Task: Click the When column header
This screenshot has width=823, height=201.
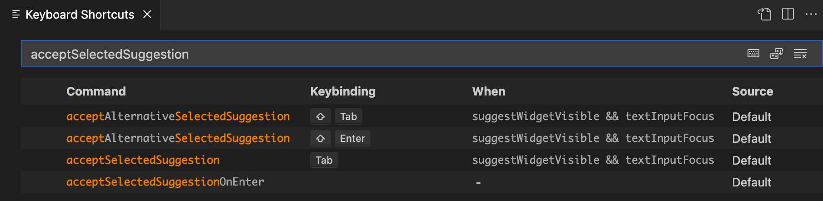Action: 489,91
